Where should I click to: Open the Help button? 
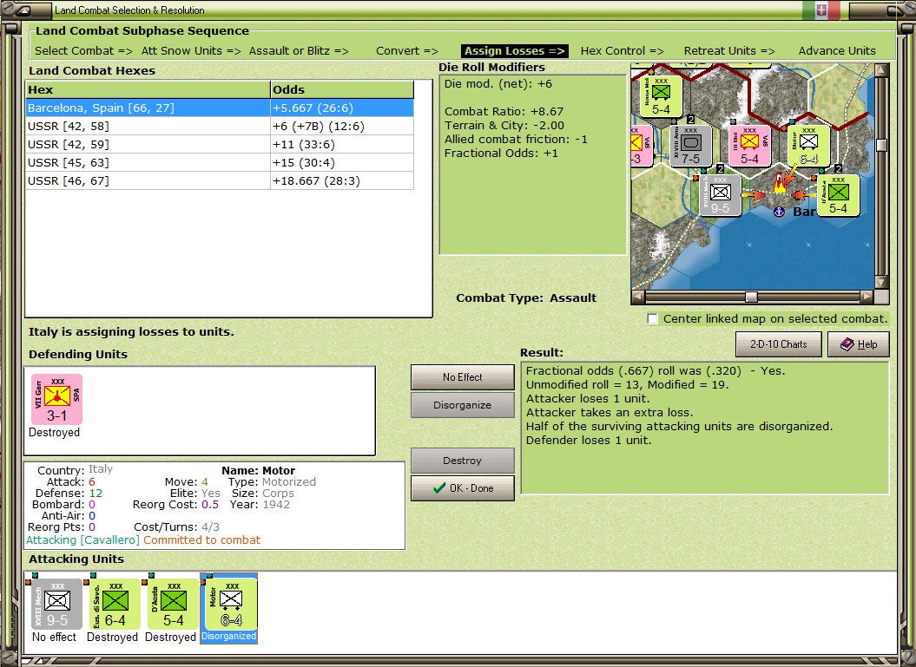point(859,344)
